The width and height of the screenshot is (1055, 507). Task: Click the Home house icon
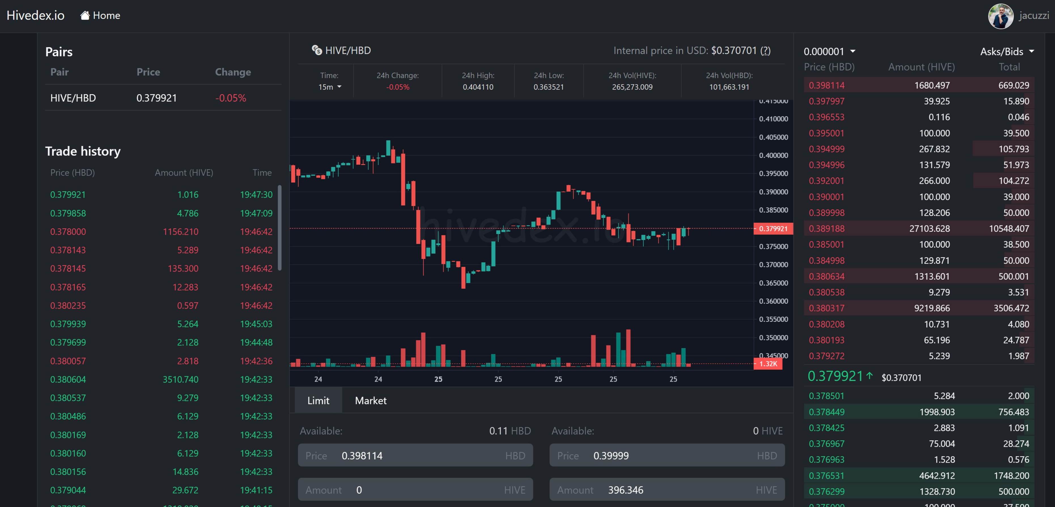point(85,16)
